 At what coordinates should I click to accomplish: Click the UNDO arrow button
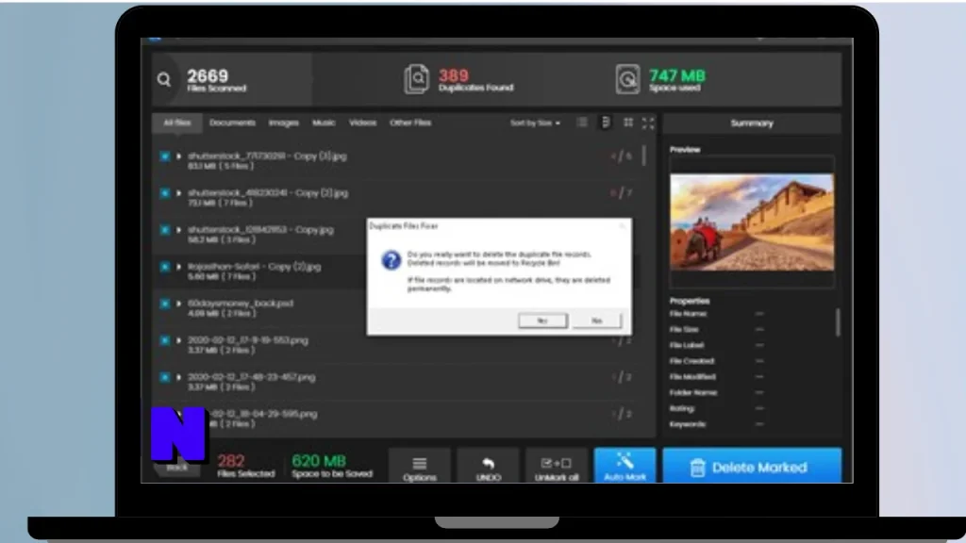(x=489, y=468)
